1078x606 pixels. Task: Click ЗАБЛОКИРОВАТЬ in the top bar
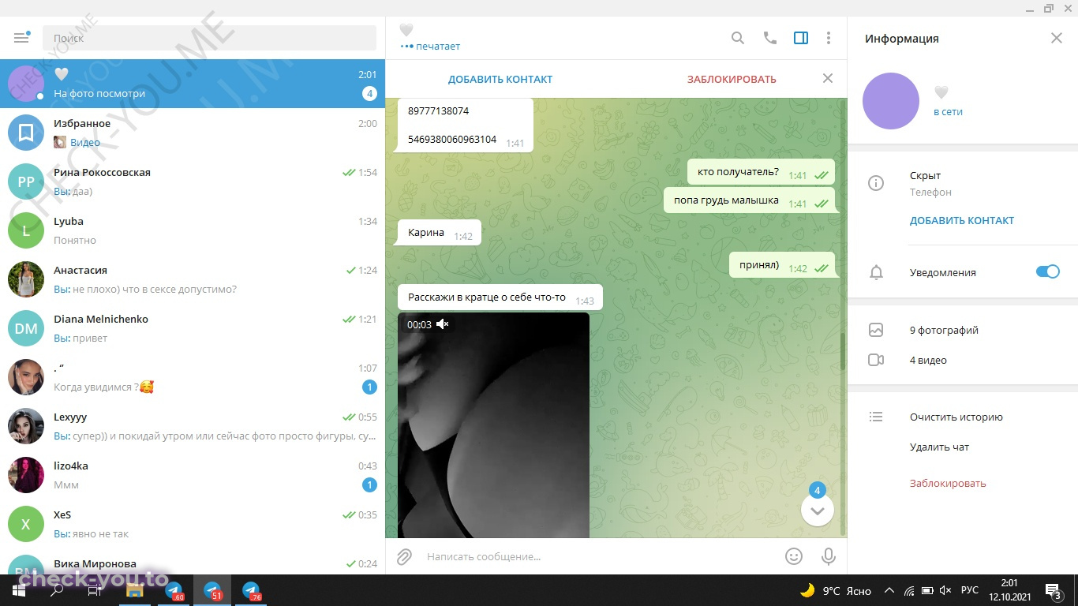tap(732, 79)
